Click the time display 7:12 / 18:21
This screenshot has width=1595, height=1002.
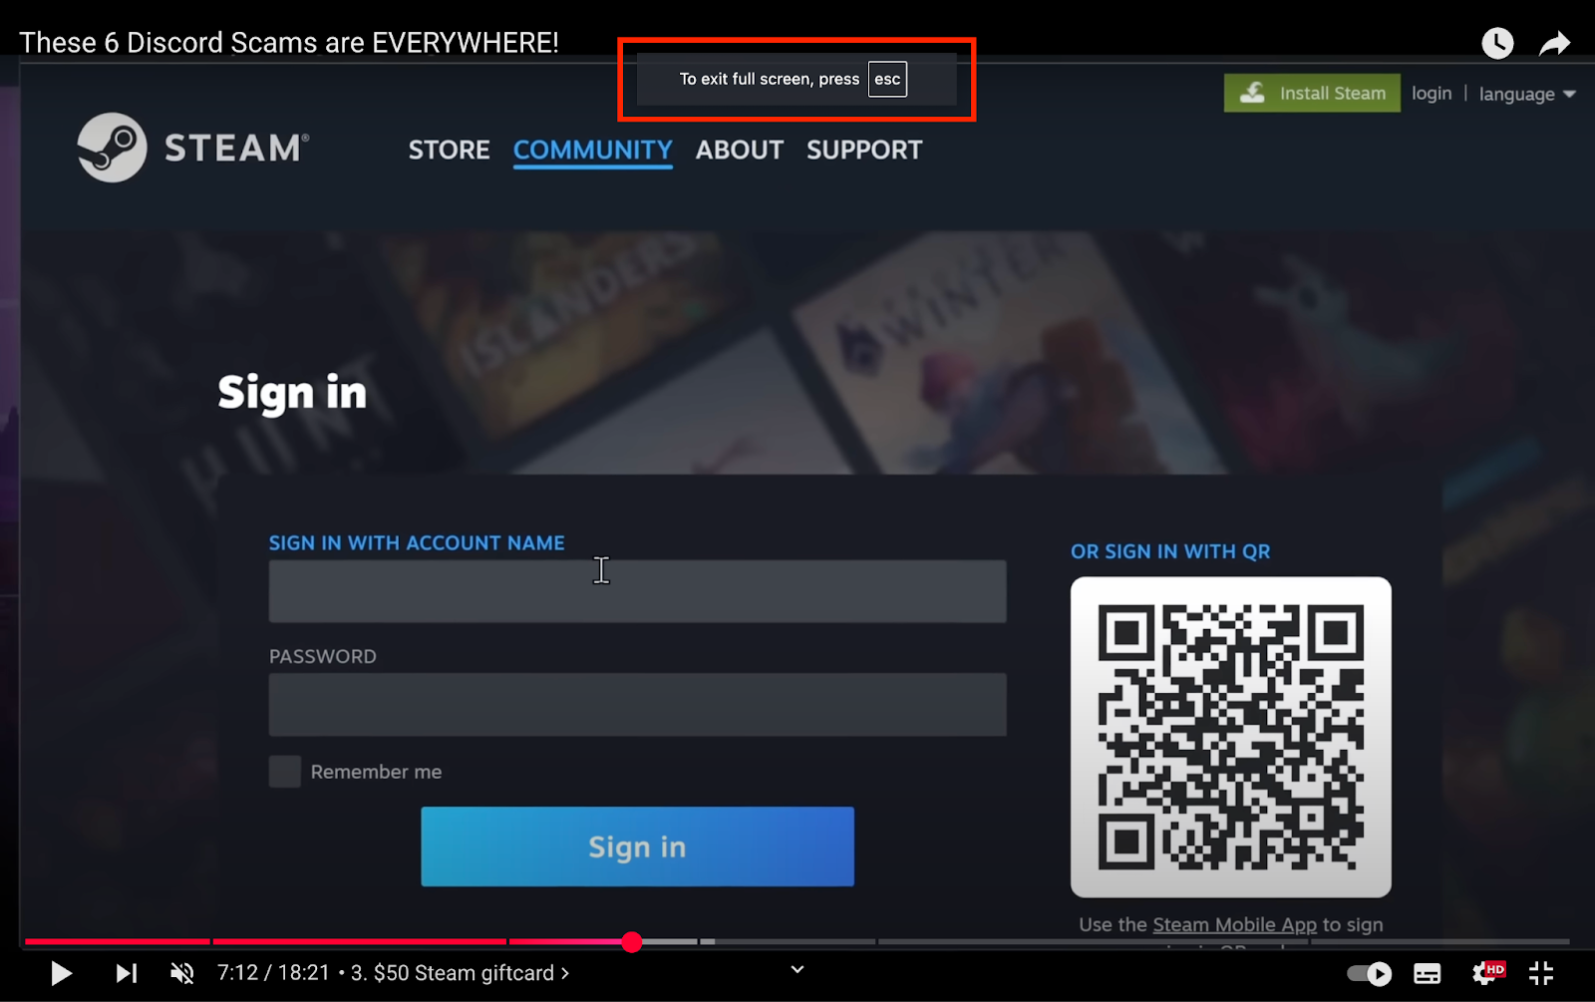(273, 973)
